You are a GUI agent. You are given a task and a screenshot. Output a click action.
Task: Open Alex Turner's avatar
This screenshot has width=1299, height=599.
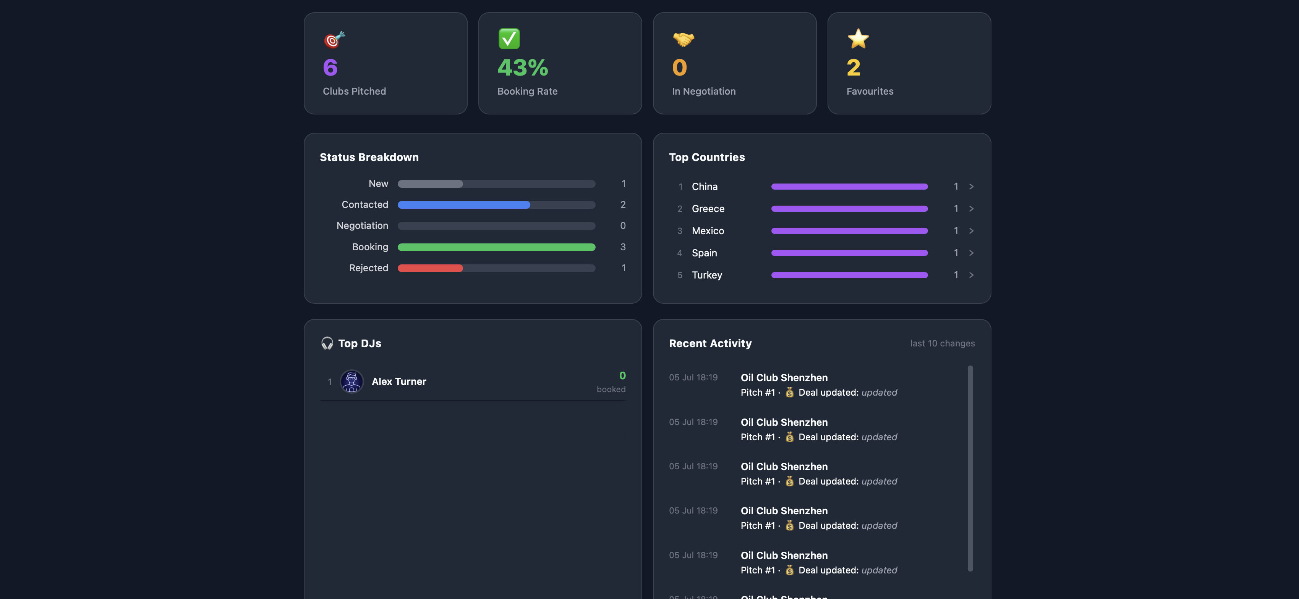[x=351, y=382]
